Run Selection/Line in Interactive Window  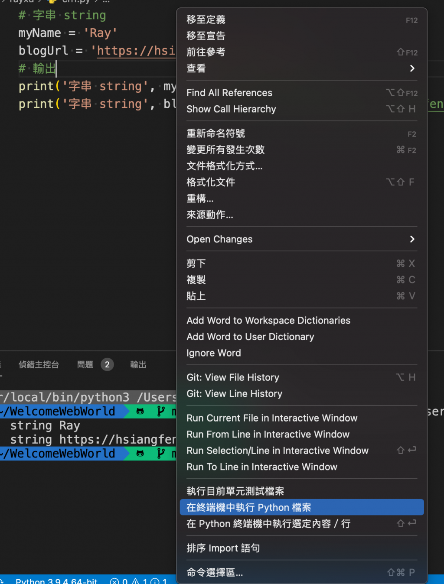click(302, 451)
